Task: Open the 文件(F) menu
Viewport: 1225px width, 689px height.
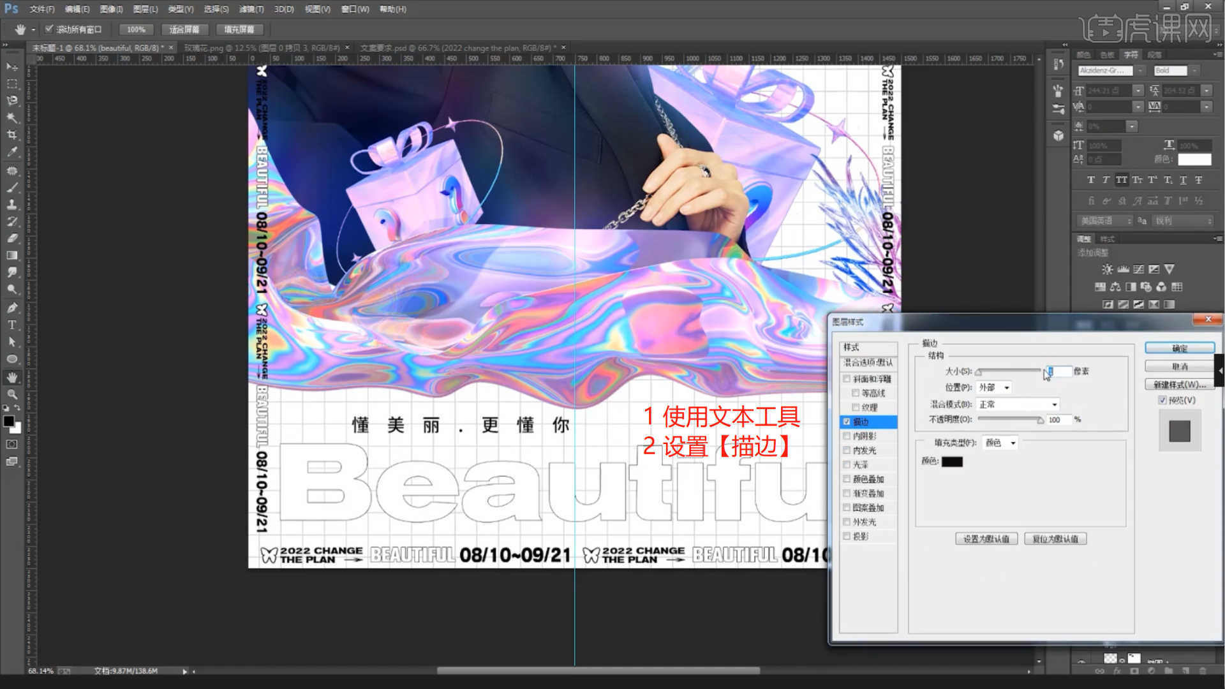Action: (x=41, y=9)
